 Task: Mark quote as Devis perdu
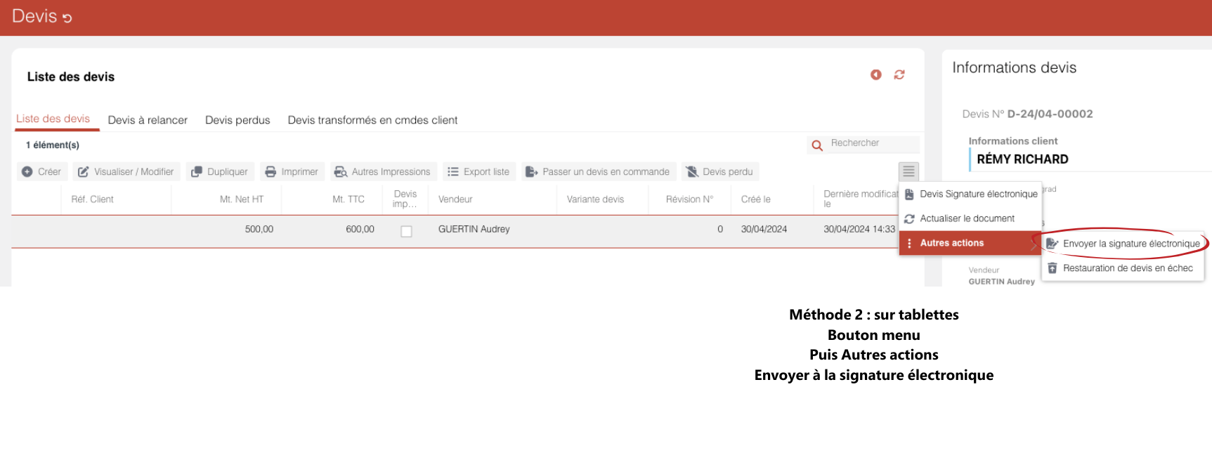[x=720, y=171]
